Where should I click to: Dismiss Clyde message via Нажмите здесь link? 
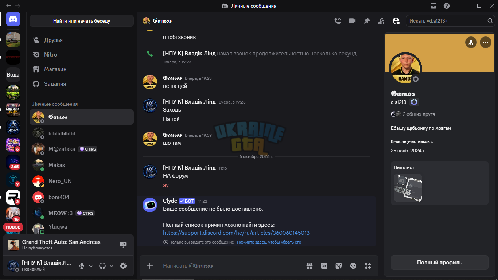pyautogui.click(x=269, y=242)
